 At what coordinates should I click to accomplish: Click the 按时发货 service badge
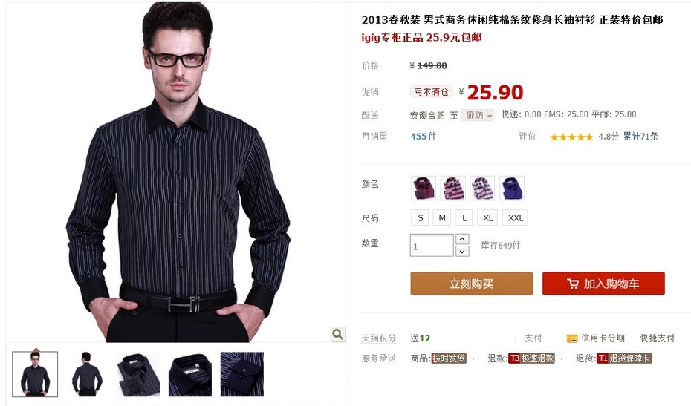449,358
